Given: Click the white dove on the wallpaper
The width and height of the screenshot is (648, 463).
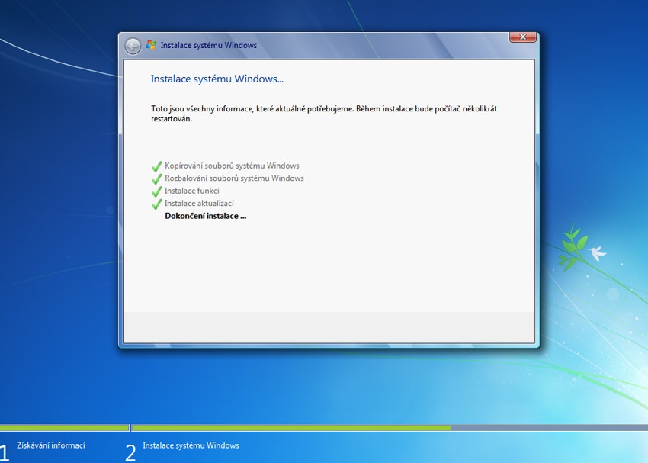Looking at the screenshot, I should click(598, 252).
